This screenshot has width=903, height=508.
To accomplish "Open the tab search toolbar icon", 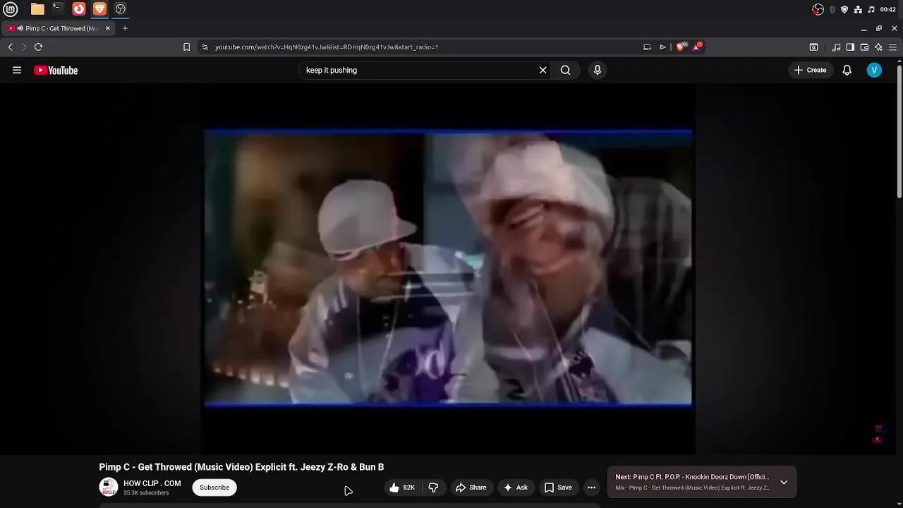I will [813, 47].
